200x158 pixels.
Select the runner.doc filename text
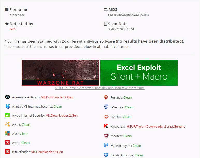(17, 15)
